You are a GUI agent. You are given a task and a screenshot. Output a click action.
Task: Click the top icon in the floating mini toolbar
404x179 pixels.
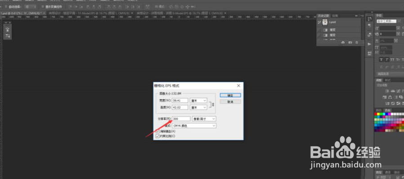click(8, 29)
